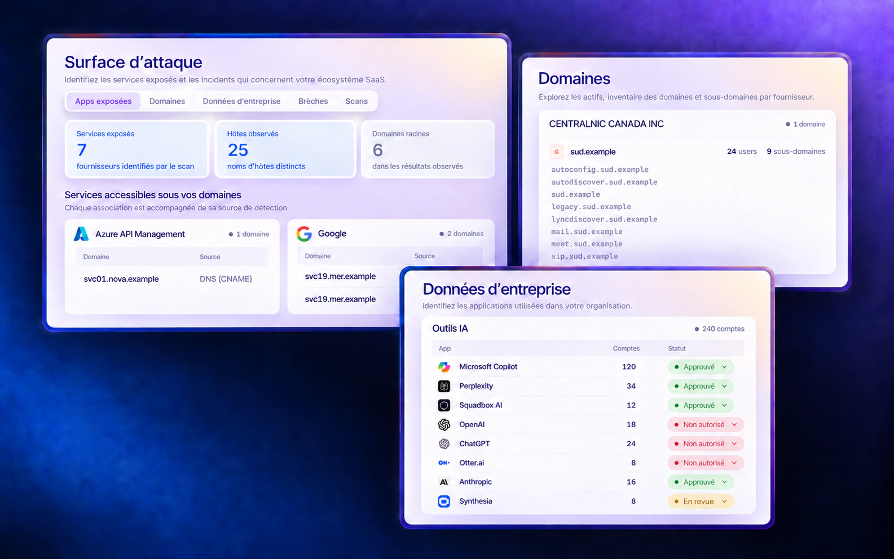Click lyncdiscover.sud.example subdomain
Screen dimensions: 894x559
point(604,219)
